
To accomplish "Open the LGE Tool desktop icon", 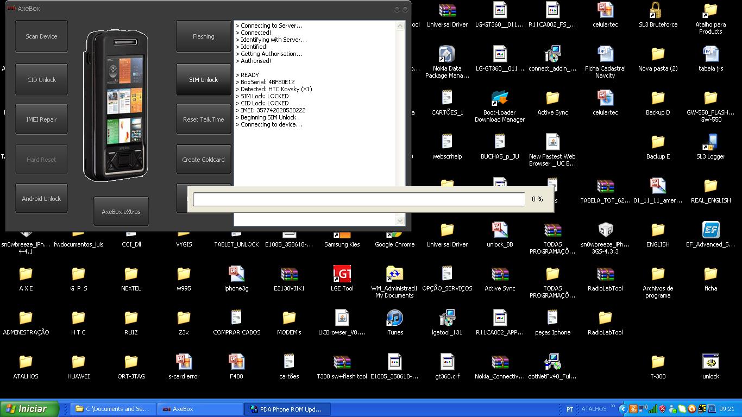I will point(342,279).
